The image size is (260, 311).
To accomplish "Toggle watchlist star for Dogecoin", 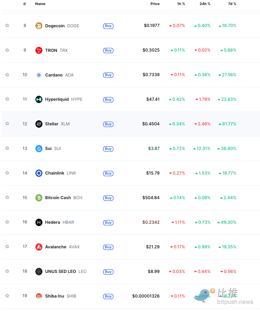I will (x=7, y=25).
